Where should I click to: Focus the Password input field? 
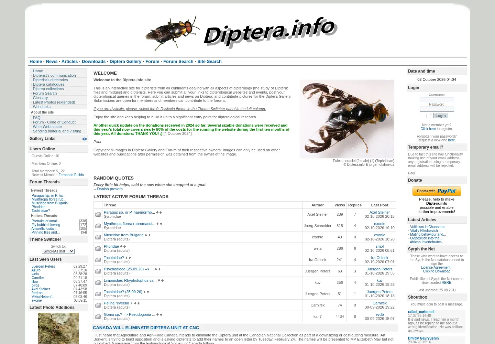[437, 109]
